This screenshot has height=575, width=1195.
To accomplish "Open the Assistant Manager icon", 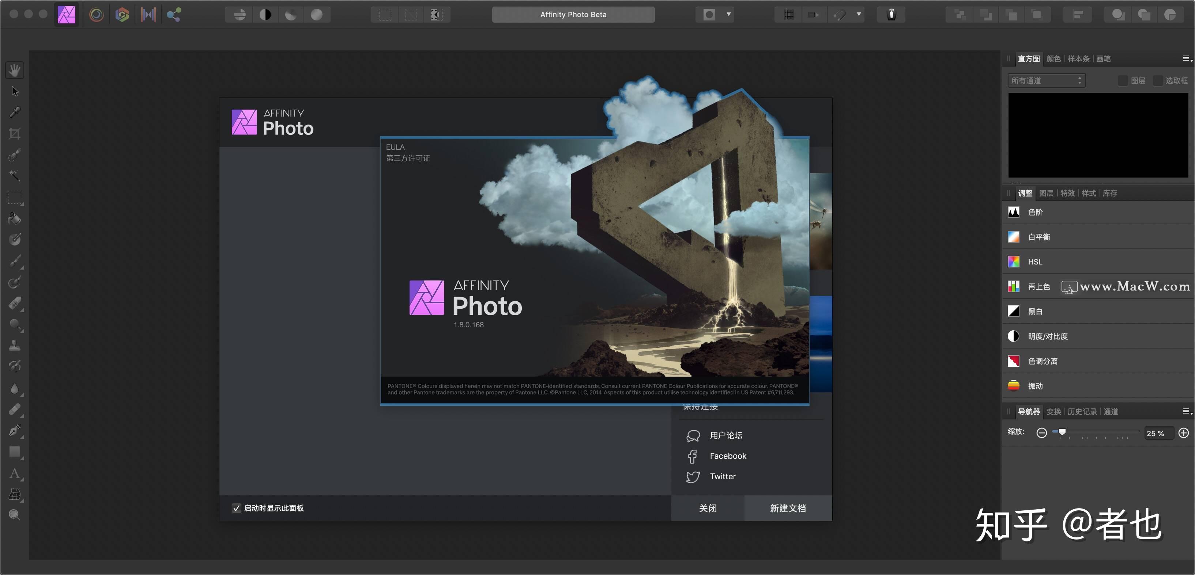I will point(891,14).
